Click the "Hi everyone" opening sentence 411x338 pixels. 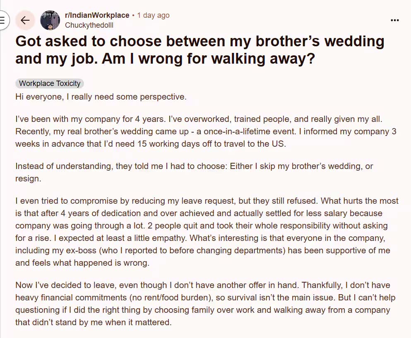pyautogui.click(x=101, y=97)
